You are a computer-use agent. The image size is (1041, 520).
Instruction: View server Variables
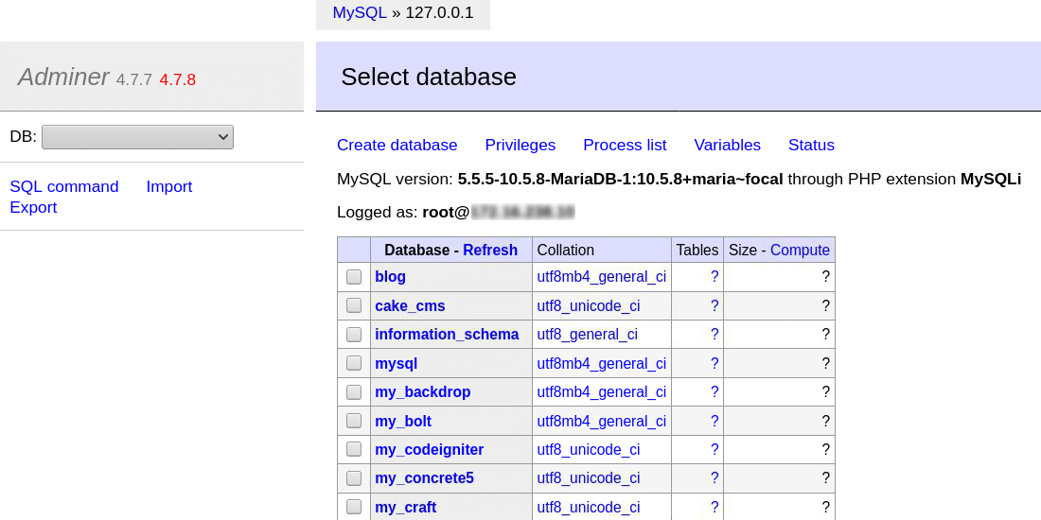(x=727, y=145)
